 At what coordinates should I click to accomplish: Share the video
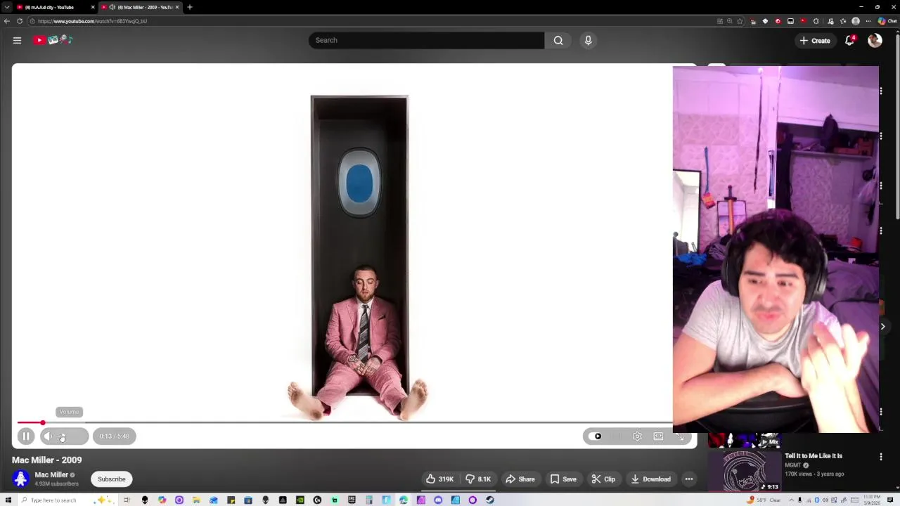pos(520,479)
